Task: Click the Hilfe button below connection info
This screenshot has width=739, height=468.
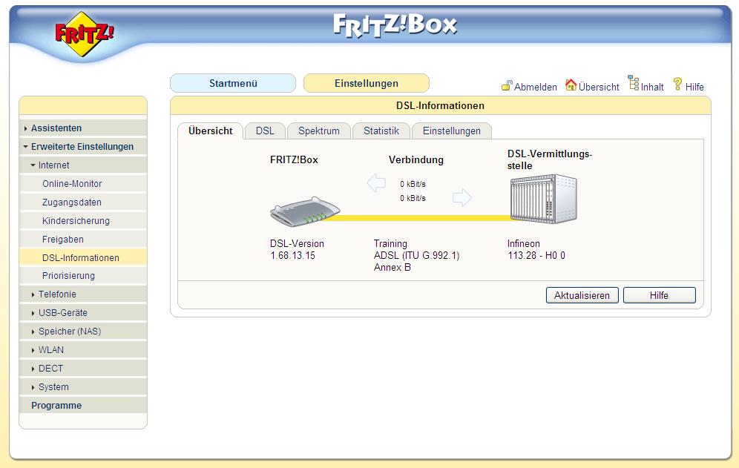Action: tap(659, 295)
